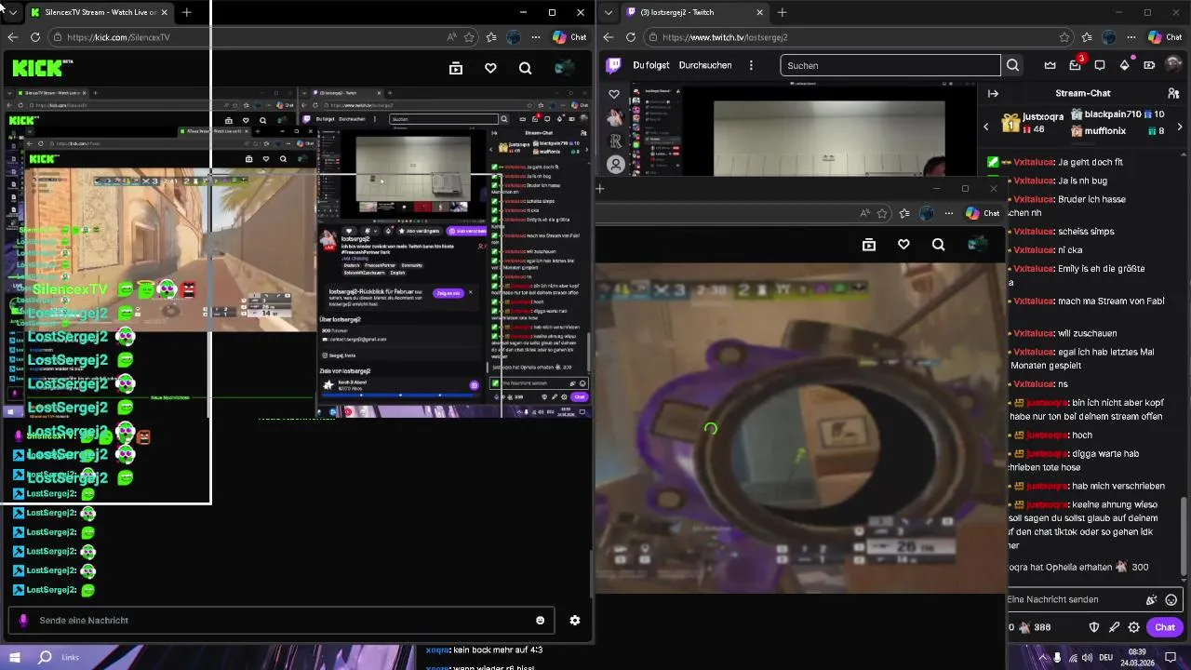Click the Twitch search magnifier button
1191x670 pixels.
click(1012, 65)
